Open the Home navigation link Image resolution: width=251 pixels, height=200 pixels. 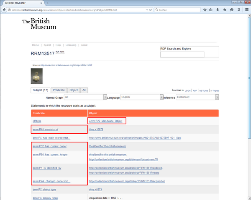click(36, 45)
